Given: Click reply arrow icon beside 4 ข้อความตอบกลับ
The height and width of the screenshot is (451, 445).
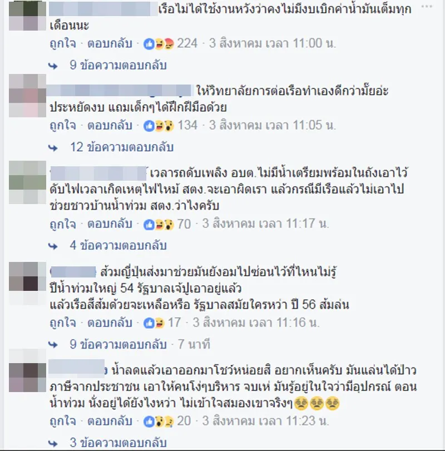Looking at the screenshot, I should tap(53, 246).
